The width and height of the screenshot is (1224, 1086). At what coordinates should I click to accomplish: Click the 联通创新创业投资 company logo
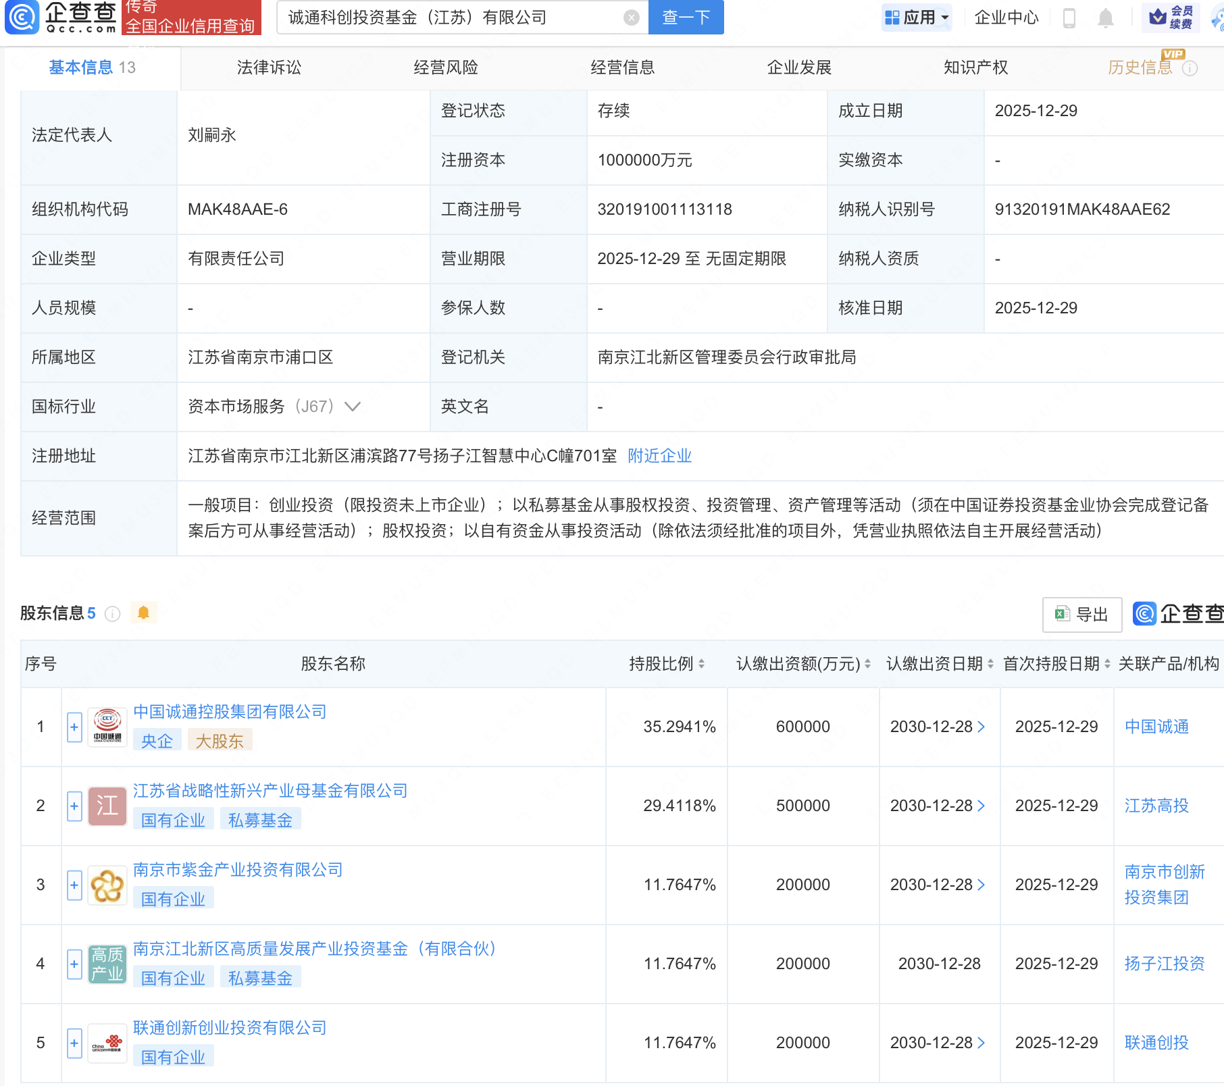pyautogui.click(x=107, y=1043)
